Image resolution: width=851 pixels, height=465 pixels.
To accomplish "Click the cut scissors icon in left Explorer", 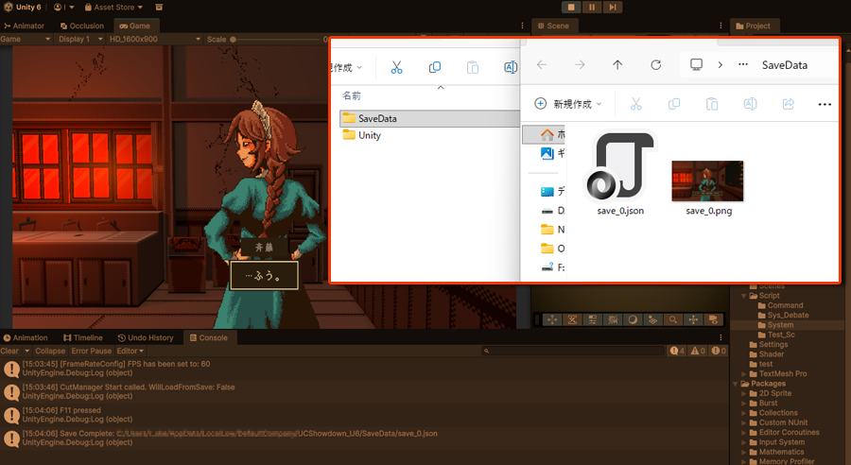I will pyautogui.click(x=396, y=67).
